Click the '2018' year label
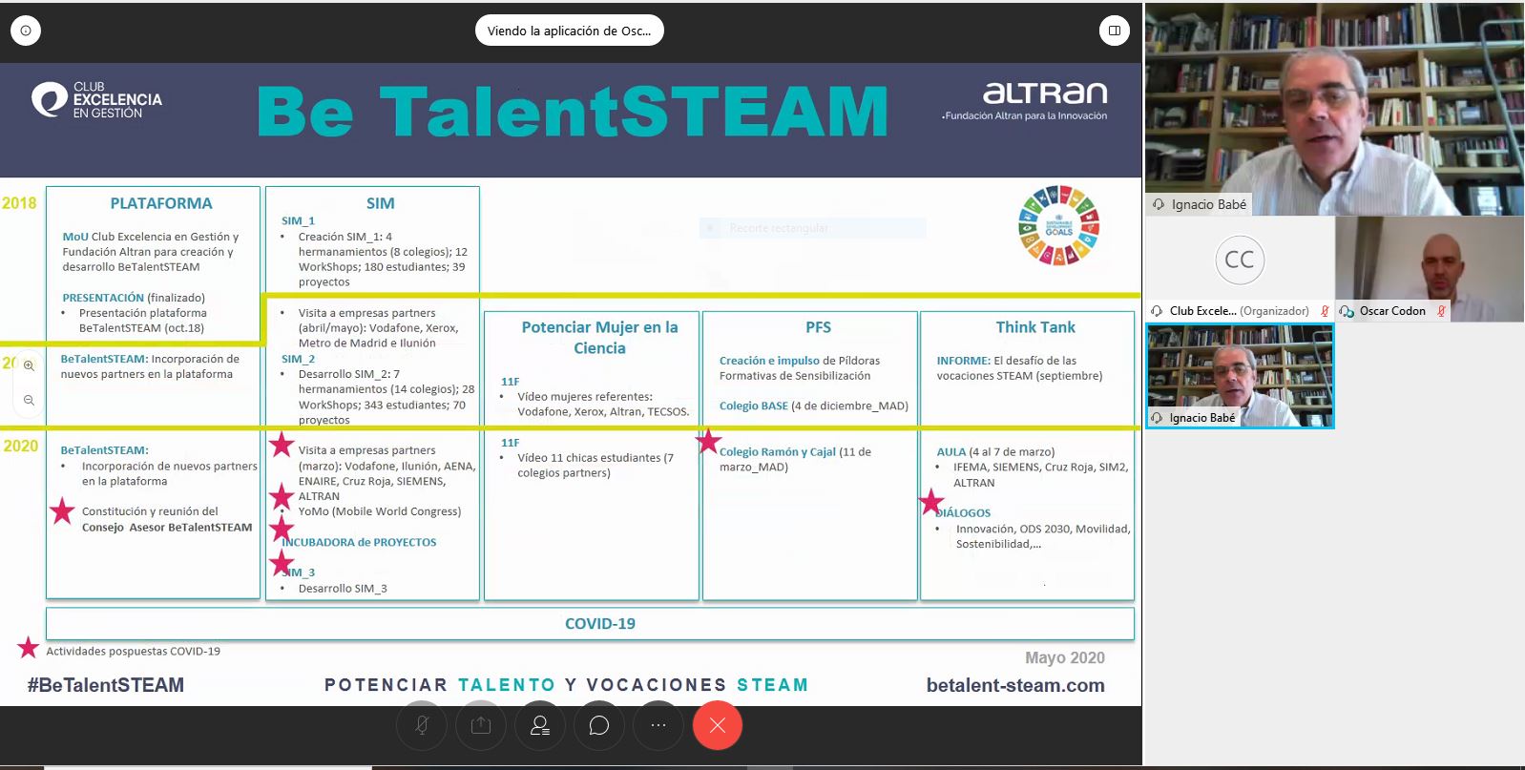This screenshot has width=1525, height=770. (x=19, y=203)
